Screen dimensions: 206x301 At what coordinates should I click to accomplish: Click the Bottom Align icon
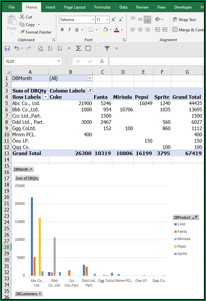147,19
